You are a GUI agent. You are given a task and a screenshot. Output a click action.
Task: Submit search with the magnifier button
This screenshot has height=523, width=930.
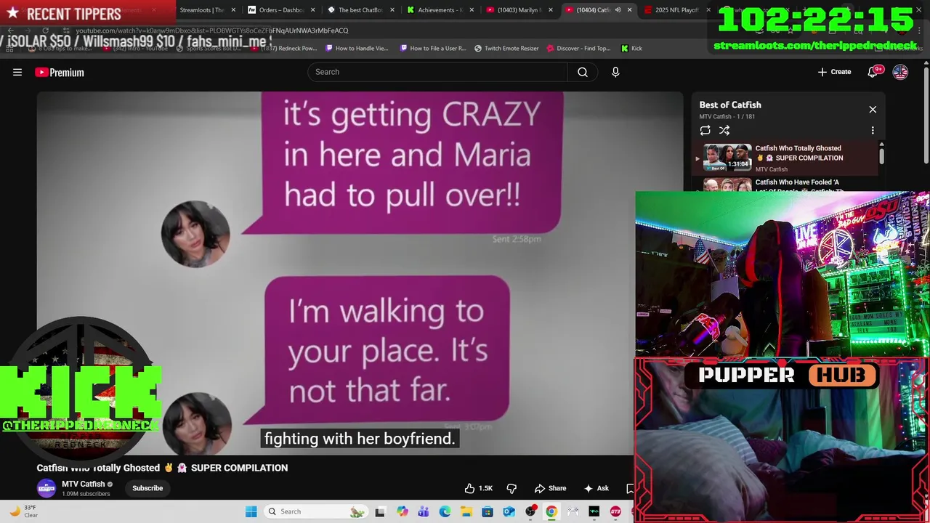(x=583, y=72)
